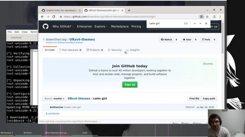Click the Copy path button
This screenshot has height=137, width=245.
[209, 99]
